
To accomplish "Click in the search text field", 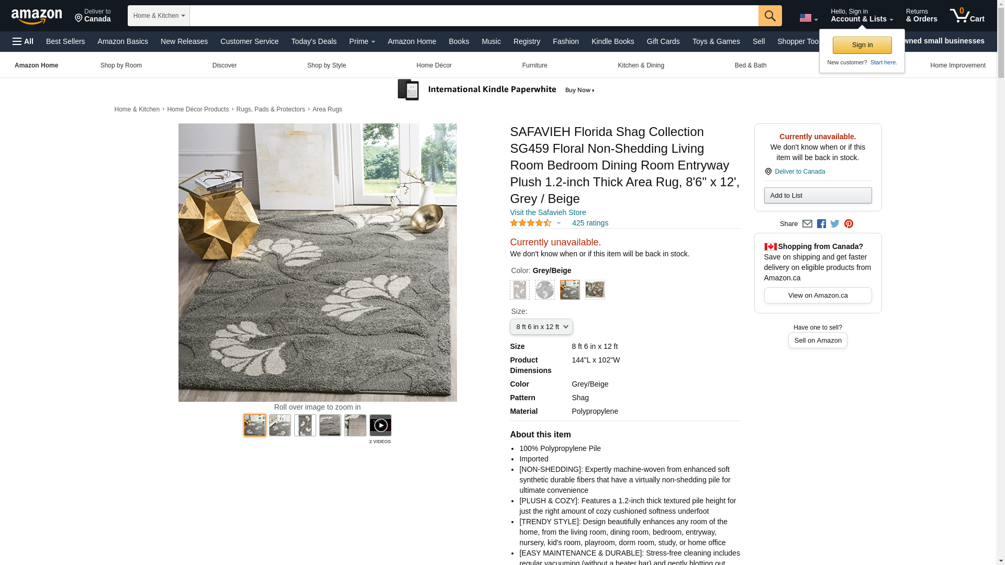I will pyautogui.click(x=474, y=16).
